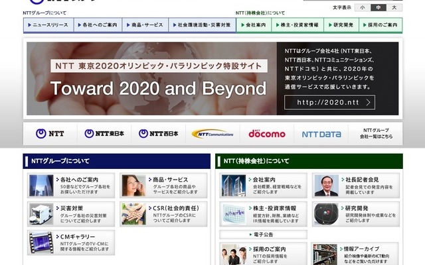Open the 情報アーカイブ card title

361,249
